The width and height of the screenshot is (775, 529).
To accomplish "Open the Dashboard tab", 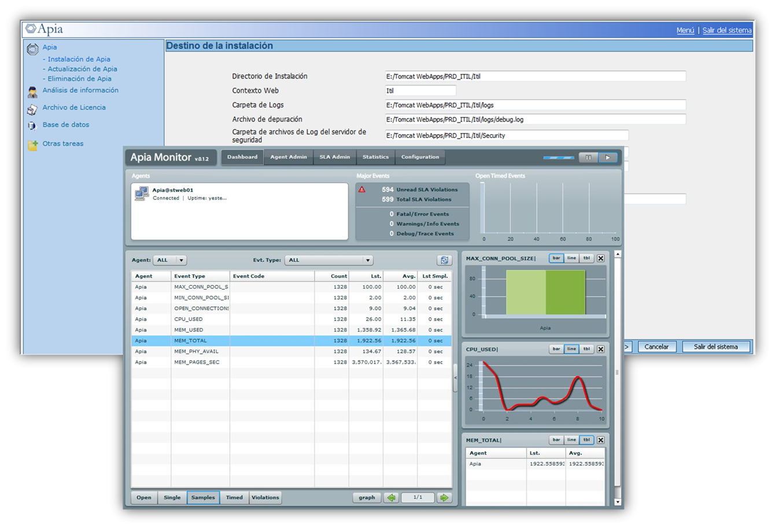I will point(242,157).
